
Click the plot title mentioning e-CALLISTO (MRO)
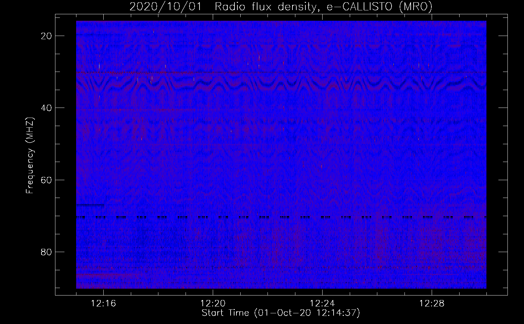[x=281, y=6]
